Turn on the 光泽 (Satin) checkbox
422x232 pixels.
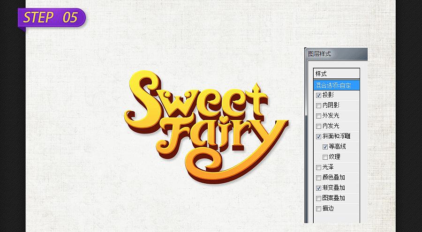[x=319, y=167]
